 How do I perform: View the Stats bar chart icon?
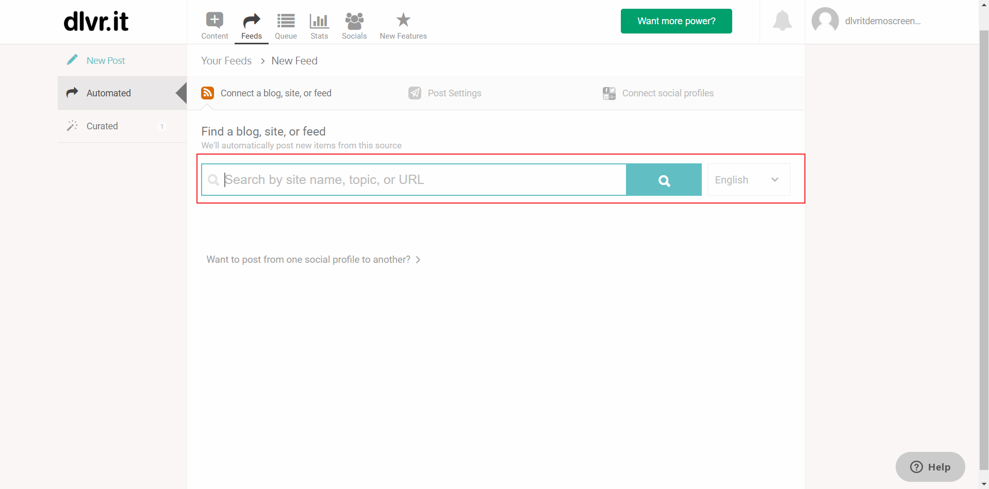[x=319, y=21]
